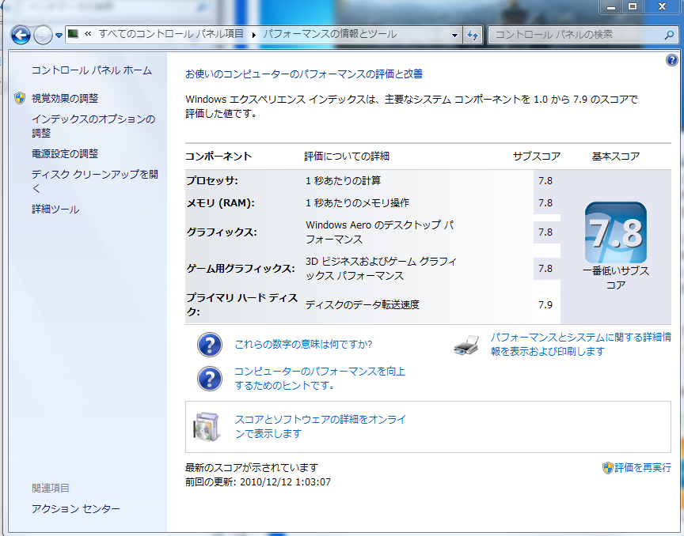Click question icon beside これらの数字の意味は何ですか

(209, 344)
